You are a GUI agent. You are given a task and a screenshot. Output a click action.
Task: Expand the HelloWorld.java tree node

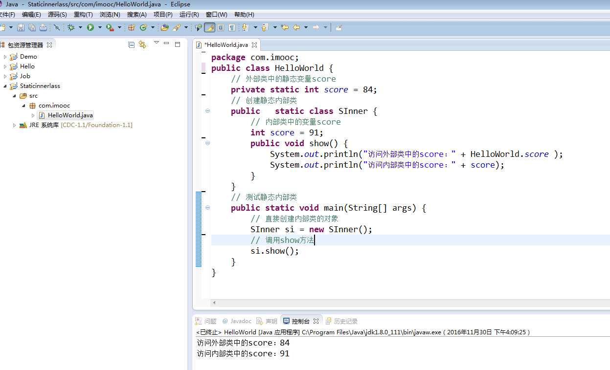point(33,115)
